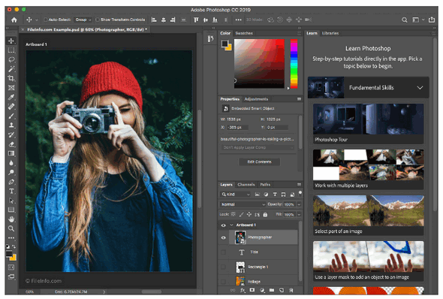
Task: Select the Dodge tool
Action: coord(11,172)
